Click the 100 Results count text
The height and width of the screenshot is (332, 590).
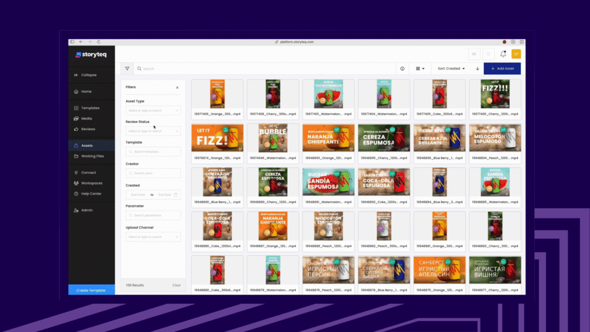(x=135, y=285)
